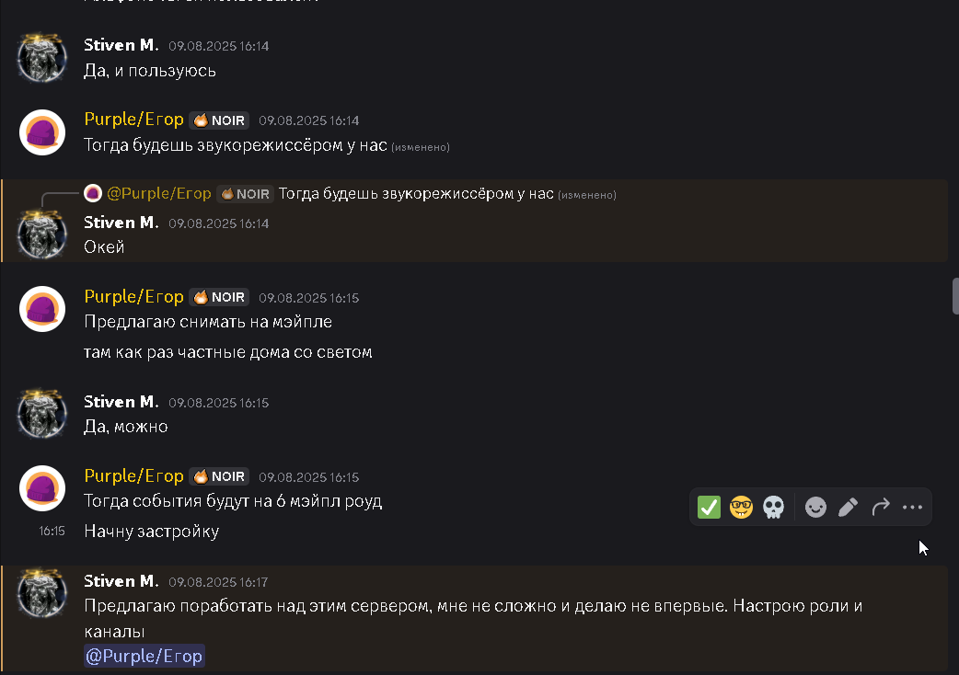Viewport: 959px width, 675px height.
Task: Click the NOIR badge beside Purple/Егор
Action: (x=218, y=120)
